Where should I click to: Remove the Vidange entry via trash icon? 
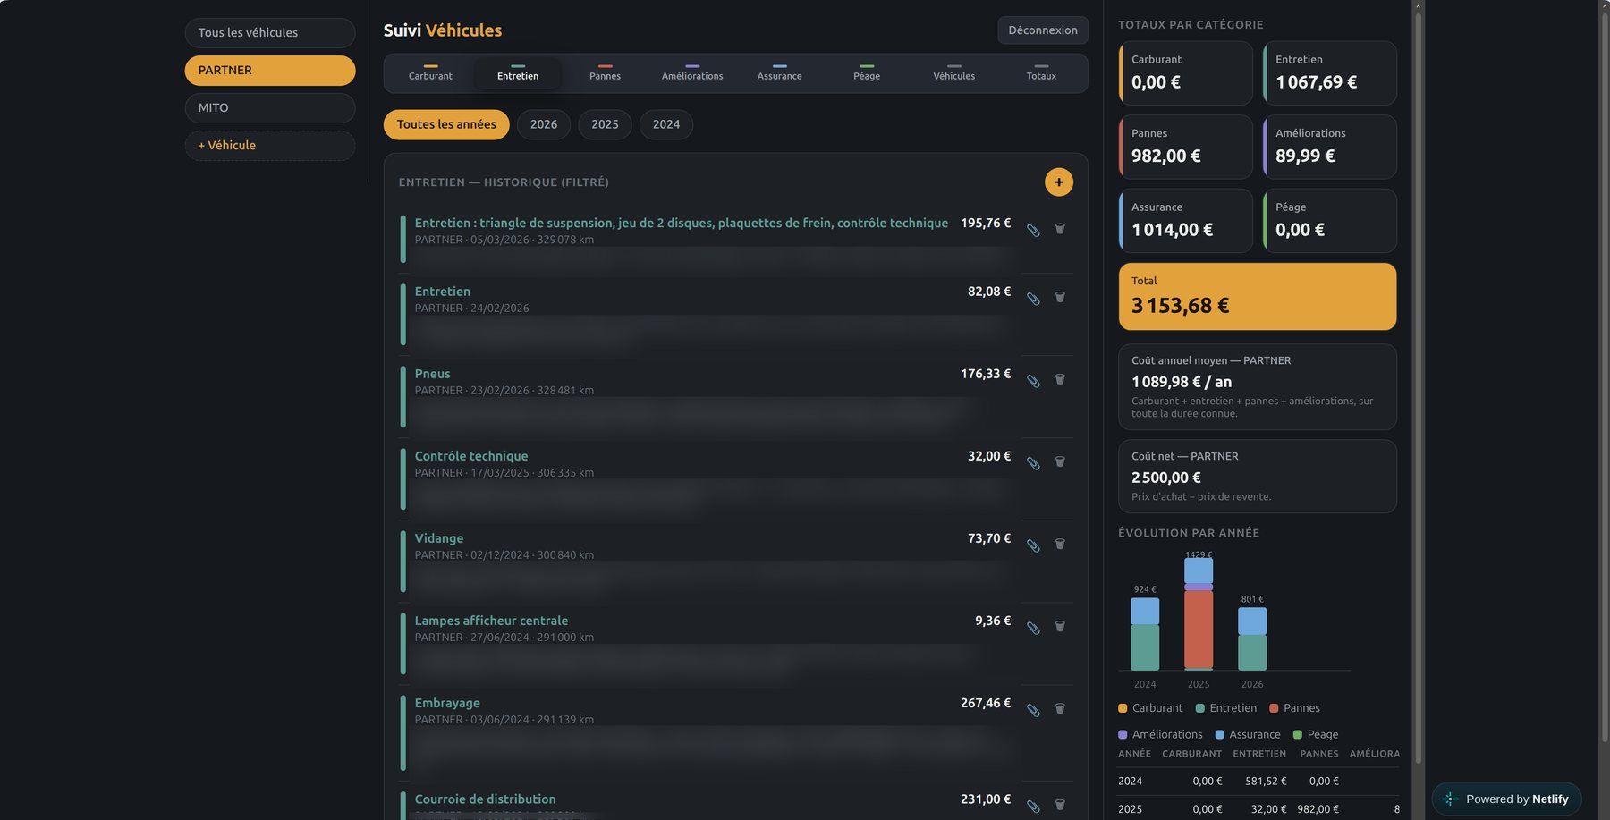click(x=1060, y=544)
